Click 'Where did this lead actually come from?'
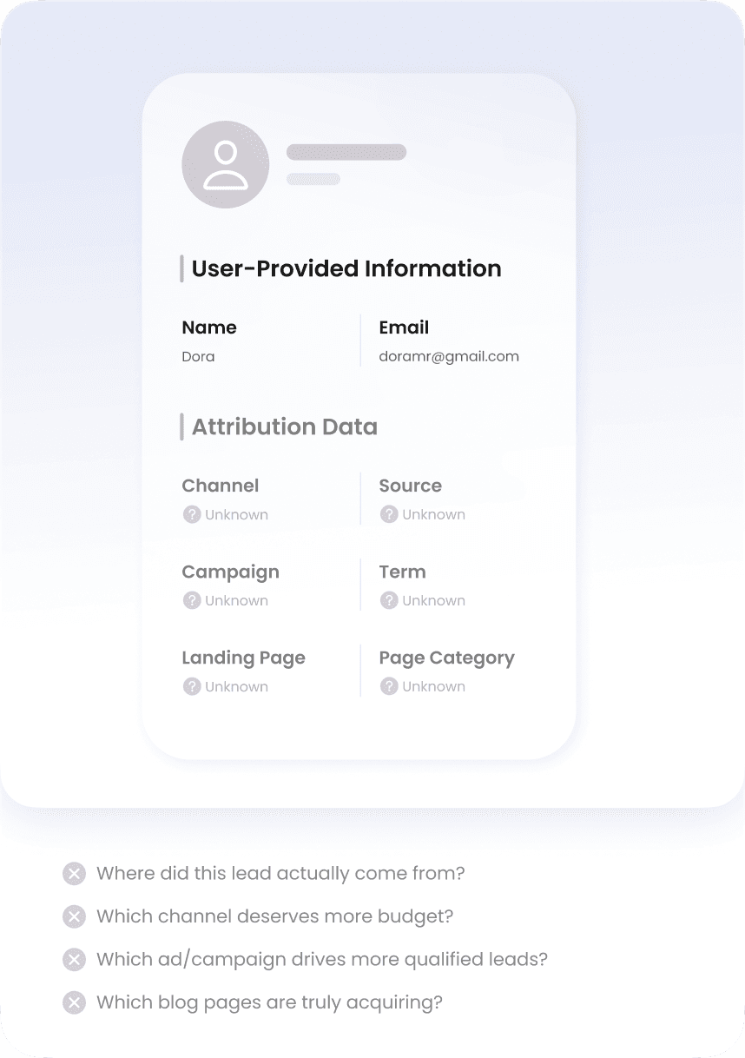Viewport: 745px width, 1058px height. 280,873
